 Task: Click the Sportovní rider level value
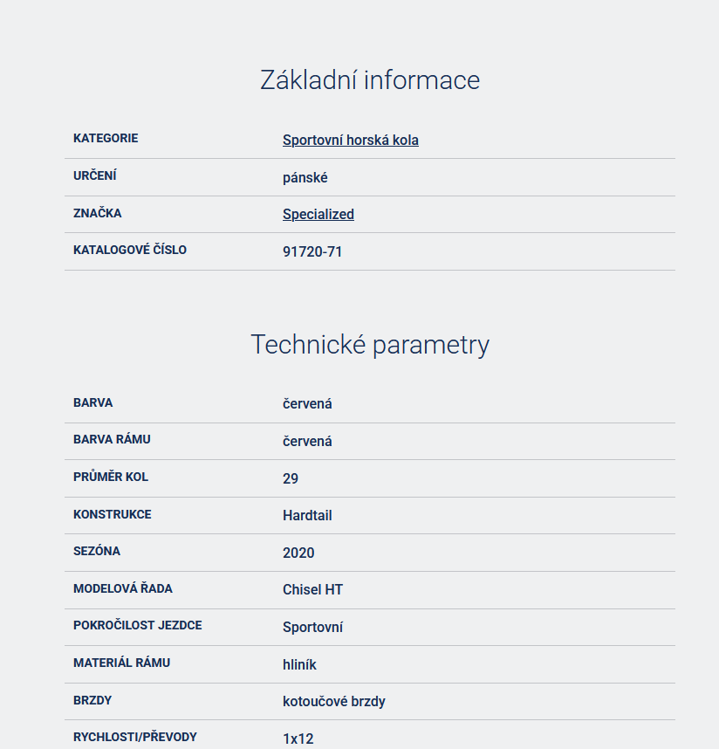(312, 627)
